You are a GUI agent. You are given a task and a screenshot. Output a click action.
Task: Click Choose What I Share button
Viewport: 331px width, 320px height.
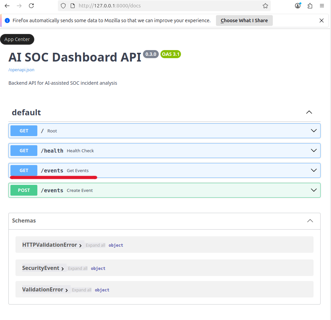[x=244, y=21]
